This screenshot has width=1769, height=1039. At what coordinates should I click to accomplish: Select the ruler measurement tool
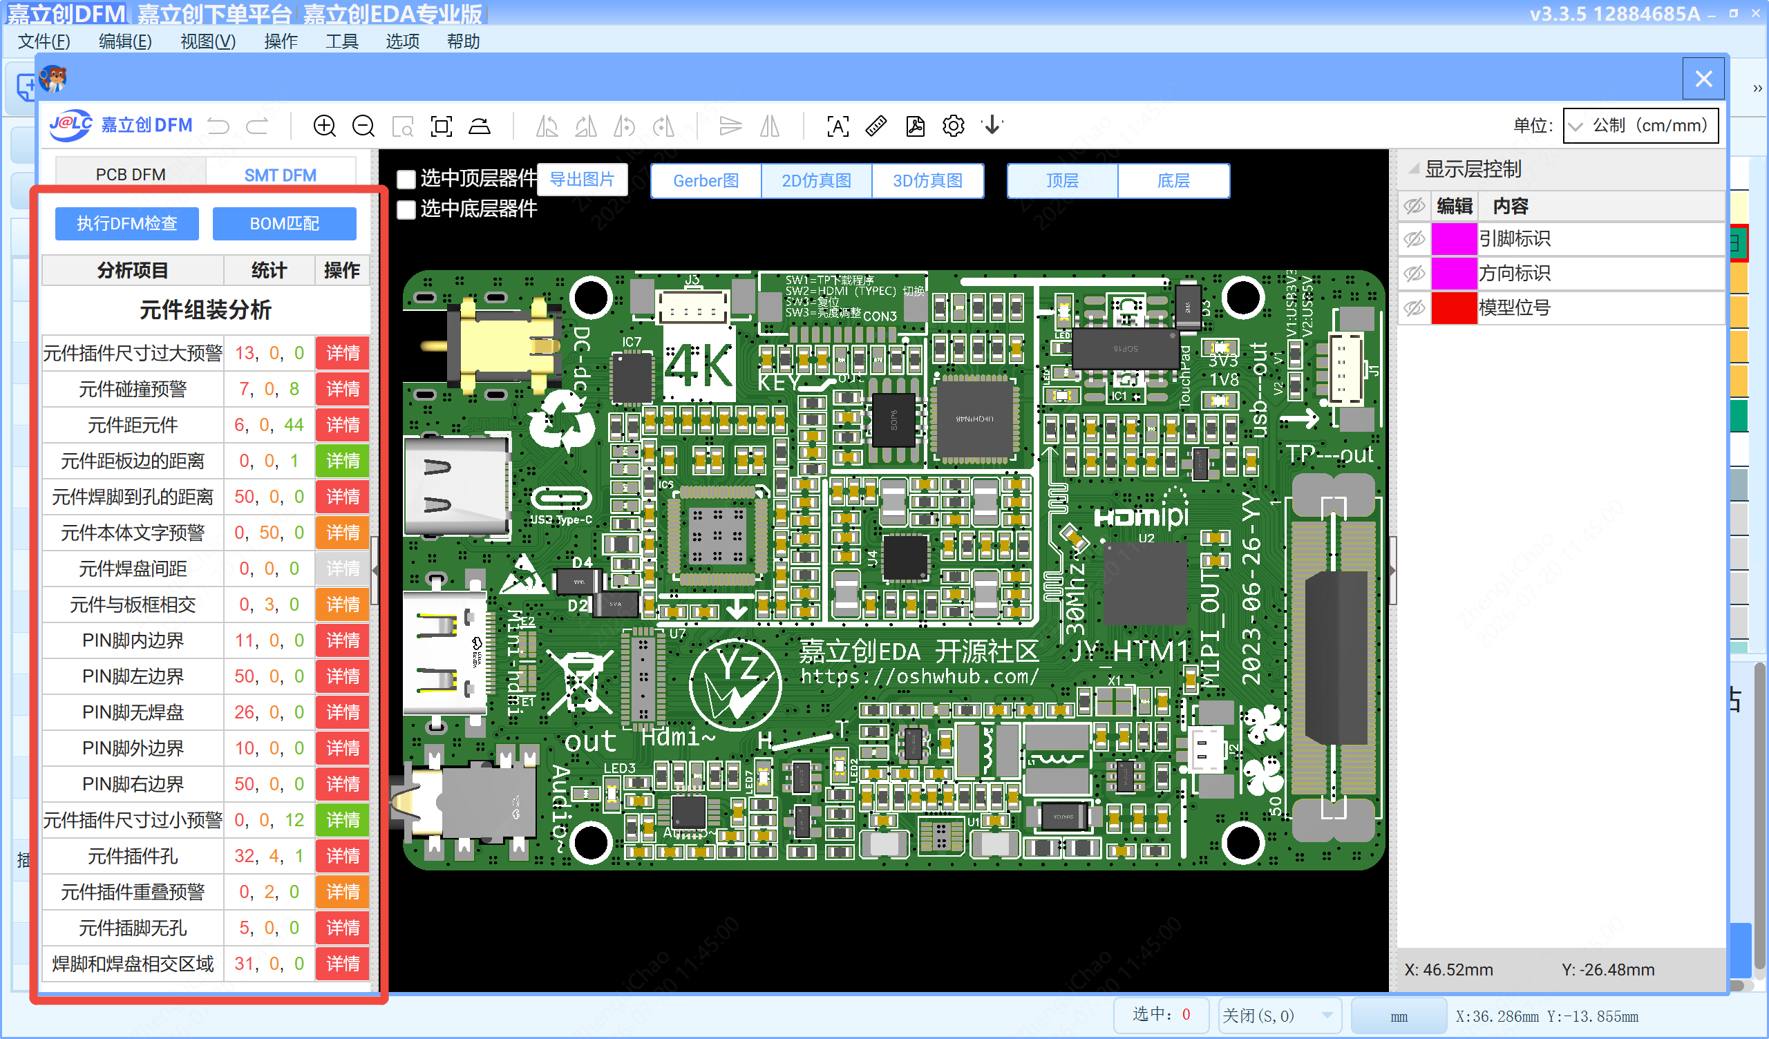[x=877, y=126]
